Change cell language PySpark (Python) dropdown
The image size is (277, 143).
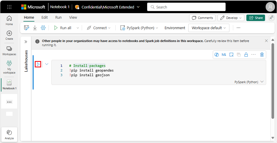tap(249, 82)
